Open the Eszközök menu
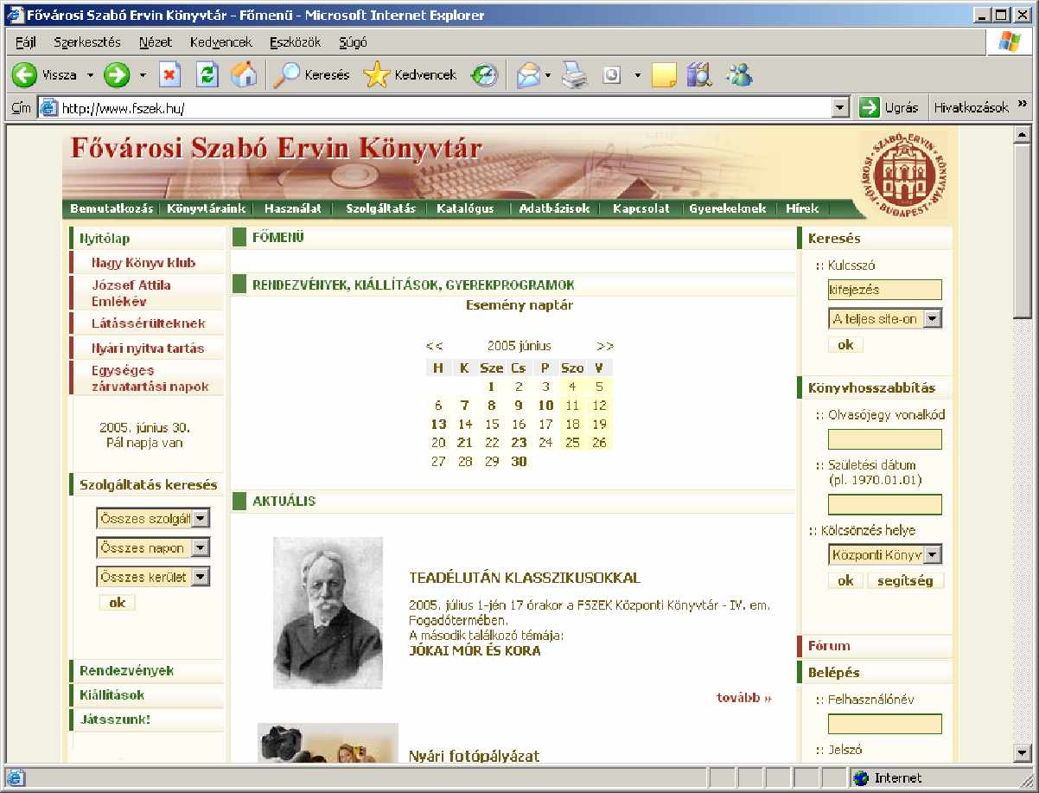 tap(295, 42)
